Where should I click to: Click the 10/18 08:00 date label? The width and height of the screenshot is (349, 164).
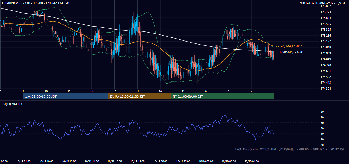coord(23,161)
